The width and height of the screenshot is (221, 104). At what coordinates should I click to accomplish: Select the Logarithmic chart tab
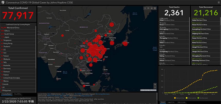pyautogui.click(x=171, y=102)
